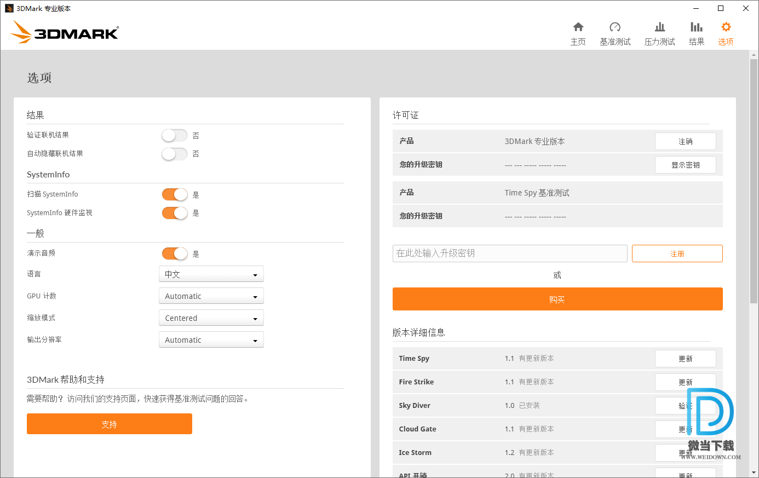
Task: Click the scrollbar up arrow
Action: tap(754, 54)
